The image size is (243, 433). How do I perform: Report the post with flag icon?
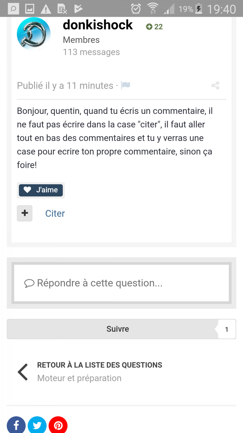126,86
